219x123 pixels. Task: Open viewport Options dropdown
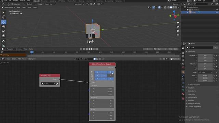coord(176,4)
